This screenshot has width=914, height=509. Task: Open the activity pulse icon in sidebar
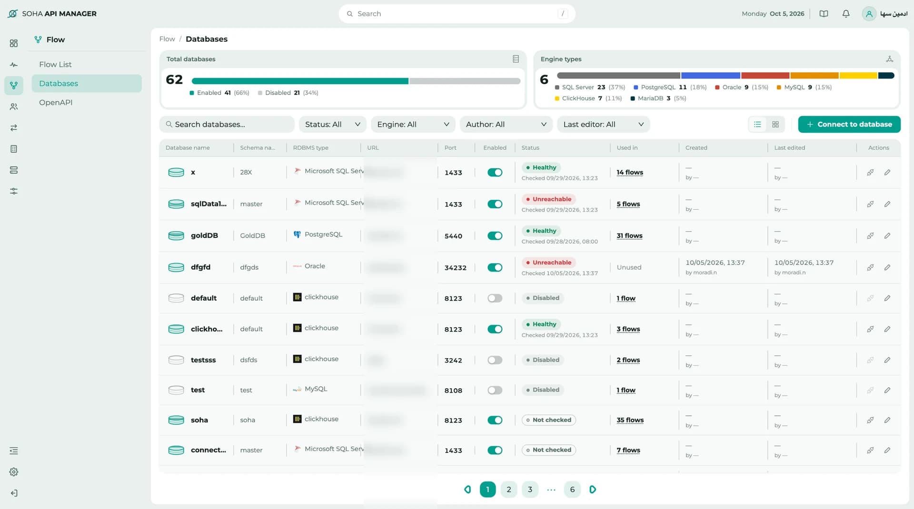coord(14,65)
